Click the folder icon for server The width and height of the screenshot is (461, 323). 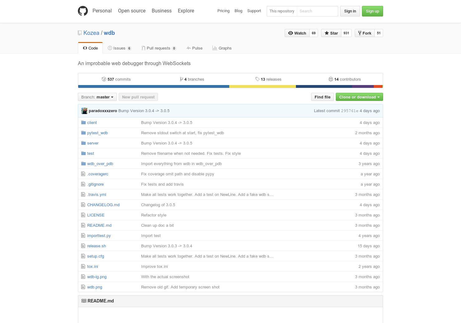(x=83, y=143)
